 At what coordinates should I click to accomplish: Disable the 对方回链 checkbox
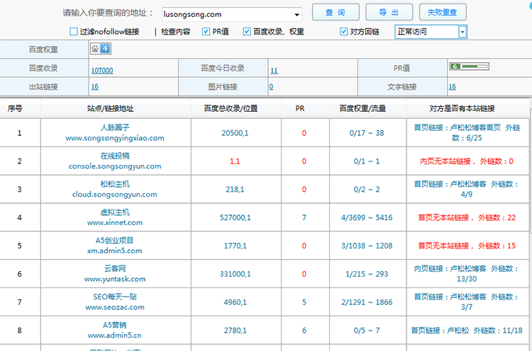click(x=344, y=32)
